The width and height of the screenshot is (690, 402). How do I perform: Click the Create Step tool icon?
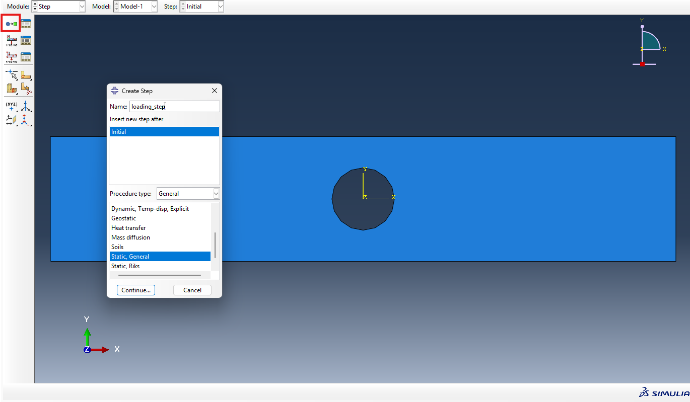coord(11,24)
